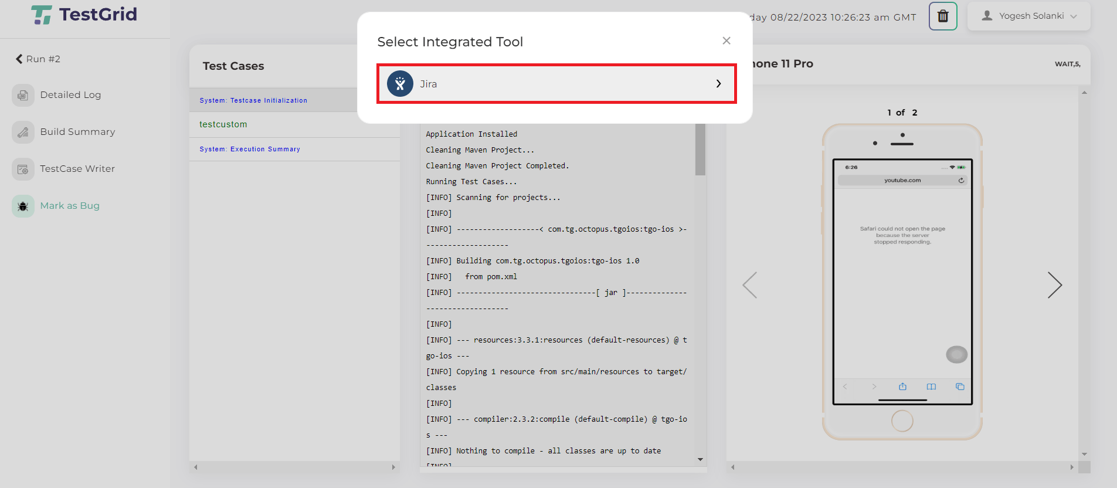This screenshot has width=1117, height=488.
Task: Click the Build Summary sidebar icon
Action: click(23, 132)
